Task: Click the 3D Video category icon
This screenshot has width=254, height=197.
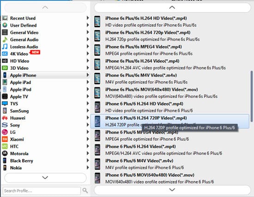Action: pos(5,68)
